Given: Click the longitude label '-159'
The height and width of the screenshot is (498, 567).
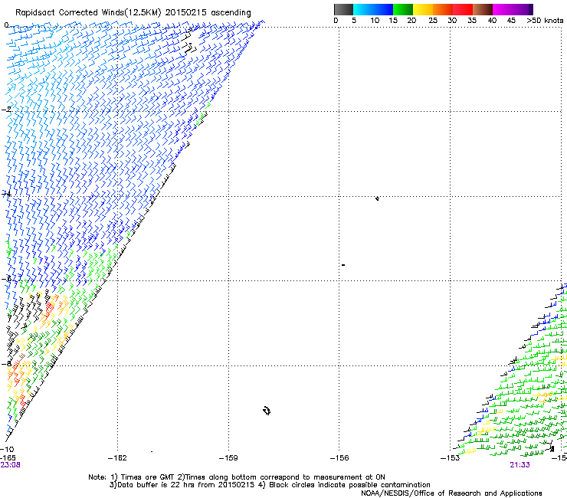Looking at the screenshot, I should (228, 458).
